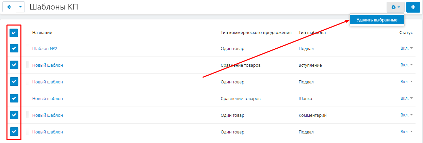The width and height of the screenshot is (423, 143).
Task: Click 'Сравнение товаров' in the 'Шапка' row
Action: [x=241, y=98]
